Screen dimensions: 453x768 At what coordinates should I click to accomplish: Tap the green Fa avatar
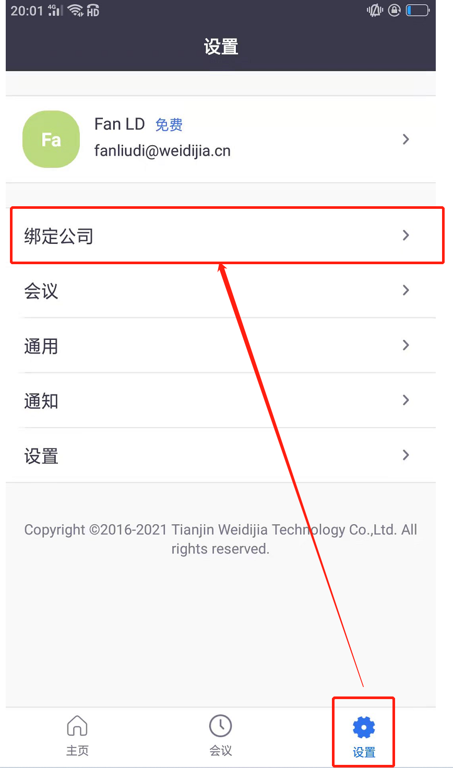[51, 139]
